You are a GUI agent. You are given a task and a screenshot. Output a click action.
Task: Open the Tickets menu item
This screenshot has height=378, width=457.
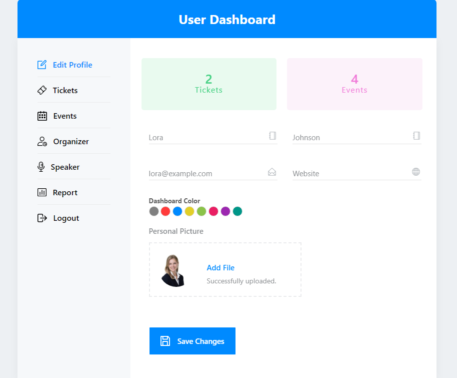(65, 90)
